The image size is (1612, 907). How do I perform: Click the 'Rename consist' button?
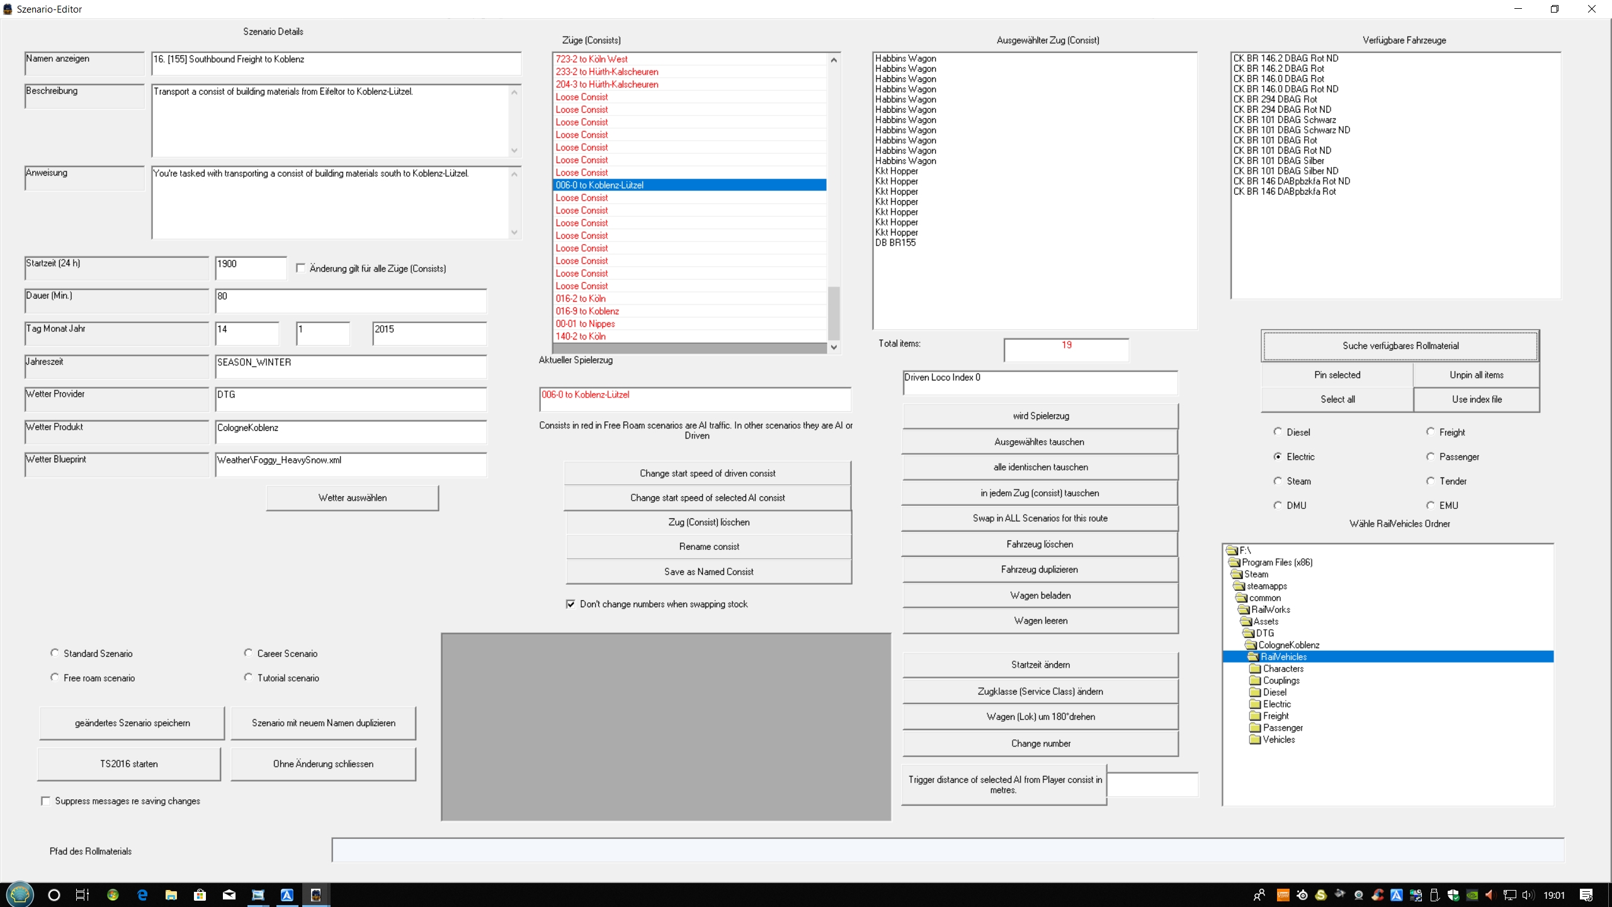pos(709,547)
